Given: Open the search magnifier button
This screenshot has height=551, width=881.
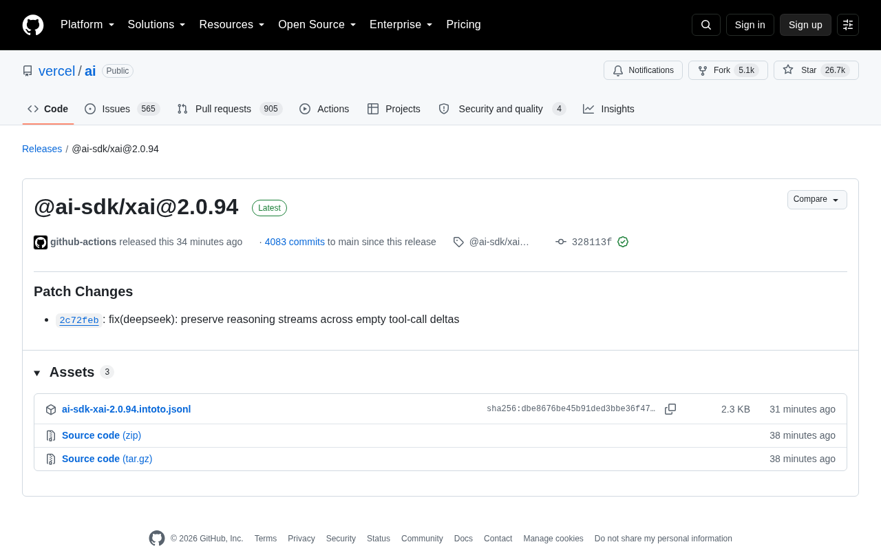Looking at the screenshot, I should pos(706,25).
